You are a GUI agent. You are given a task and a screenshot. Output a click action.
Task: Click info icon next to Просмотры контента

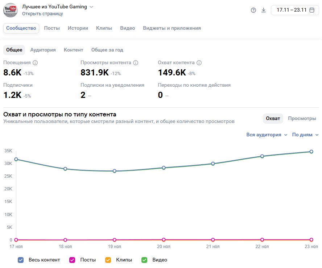coord(136,63)
